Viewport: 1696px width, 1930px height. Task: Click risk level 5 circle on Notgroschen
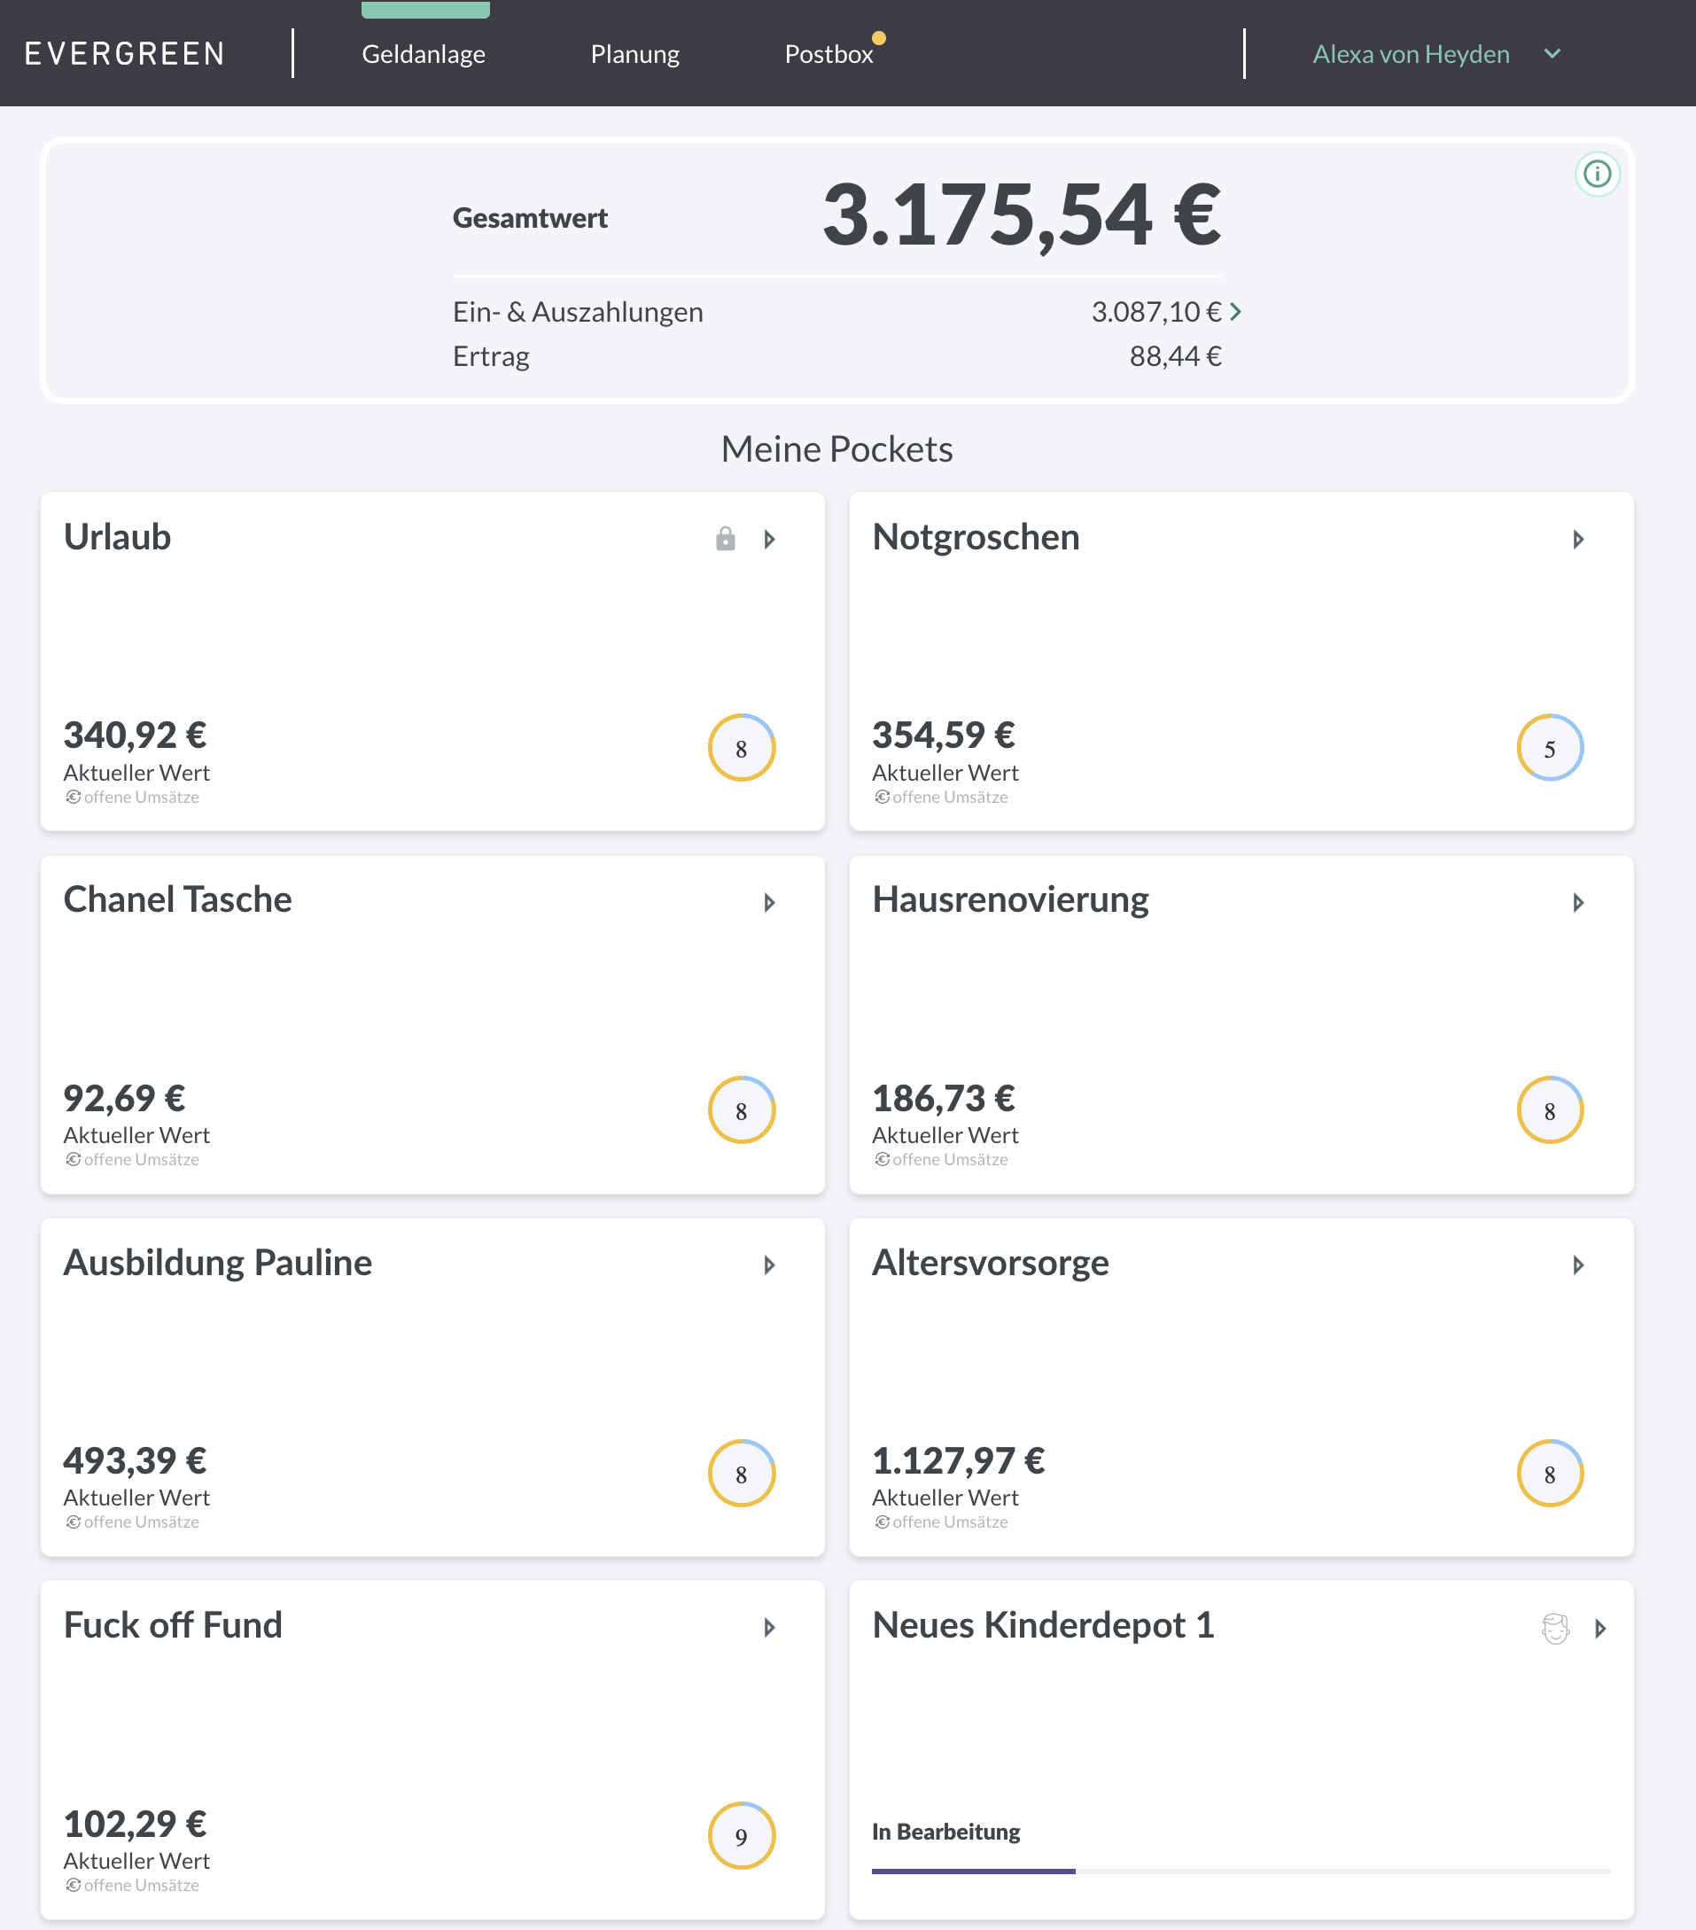pos(1549,748)
